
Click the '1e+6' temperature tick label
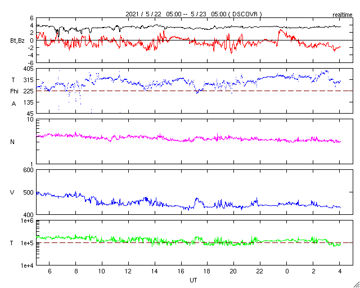coord(28,220)
